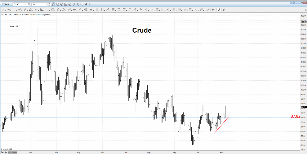Select the rectangle drawing tool

click(53, 10)
